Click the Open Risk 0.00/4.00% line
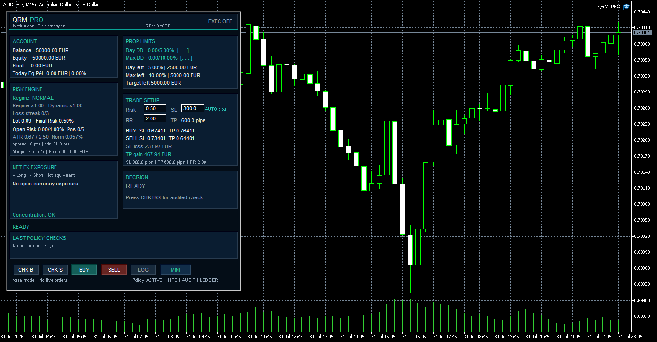Viewport: 657px width, 342px height. 48,129
